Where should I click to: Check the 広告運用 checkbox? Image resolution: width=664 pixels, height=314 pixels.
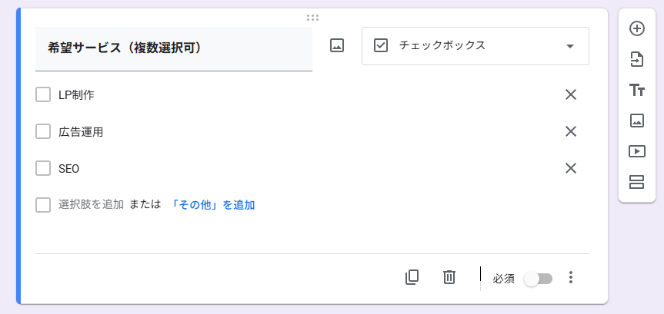[43, 132]
